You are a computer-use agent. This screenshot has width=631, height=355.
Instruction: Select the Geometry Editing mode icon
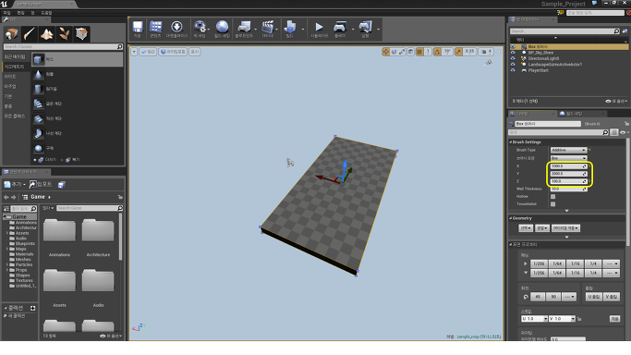tap(81, 34)
